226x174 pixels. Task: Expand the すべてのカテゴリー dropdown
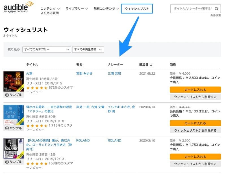[47, 49]
